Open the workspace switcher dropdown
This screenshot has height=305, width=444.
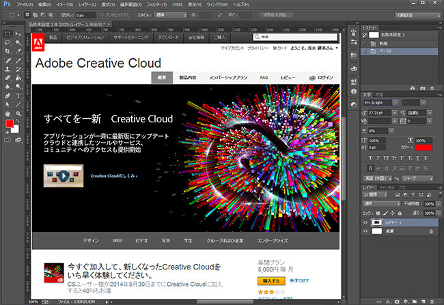click(x=417, y=15)
